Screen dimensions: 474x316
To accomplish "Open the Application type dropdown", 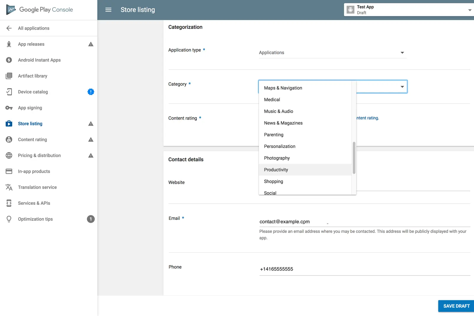I will (332, 53).
